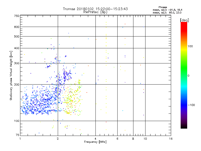Click the 'RwPretec (8p)' subtitle
201x151 pixels.
point(95,12)
